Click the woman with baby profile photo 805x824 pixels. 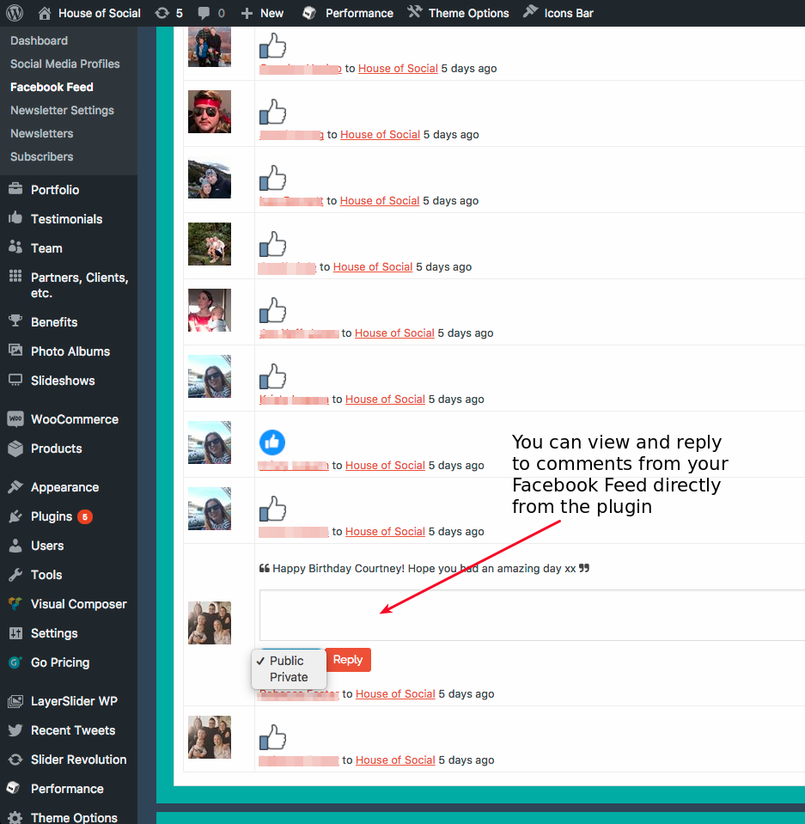tap(209, 310)
